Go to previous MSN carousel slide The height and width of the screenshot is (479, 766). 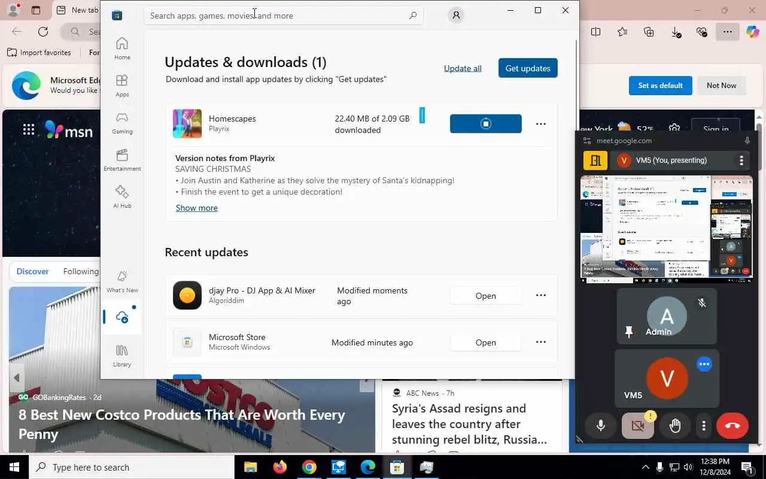point(16,378)
